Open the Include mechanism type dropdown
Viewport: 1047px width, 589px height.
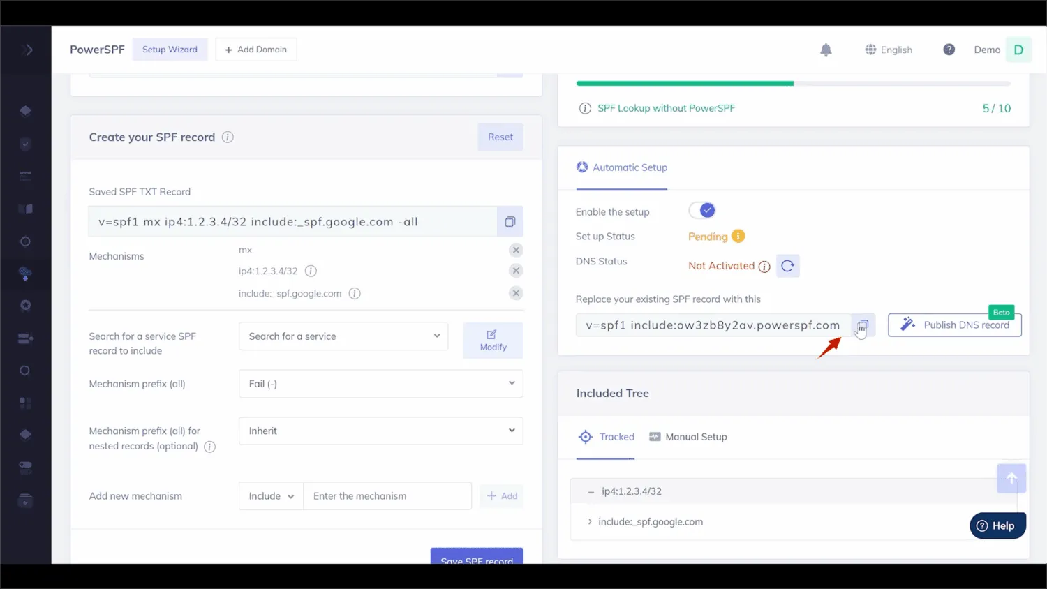coord(271,496)
